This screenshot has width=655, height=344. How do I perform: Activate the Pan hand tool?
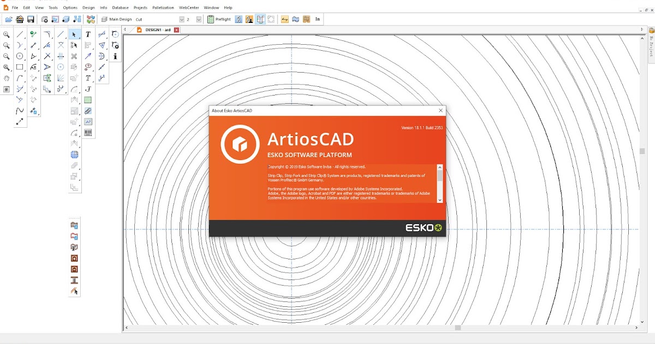(x=7, y=78)
